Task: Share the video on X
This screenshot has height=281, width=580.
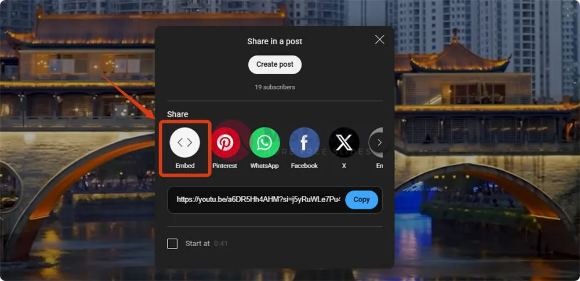Action: coord(344,143)
